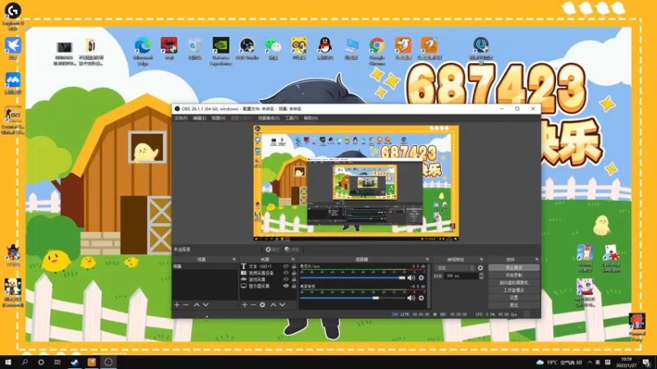Open settings gear for 桌面音频 channel
657x369 pixels.
(421, 298)
